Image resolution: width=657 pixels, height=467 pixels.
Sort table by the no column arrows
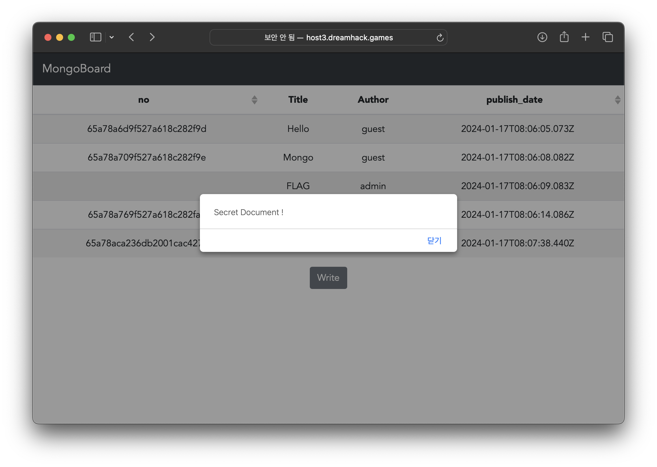(x=254, y=100)
